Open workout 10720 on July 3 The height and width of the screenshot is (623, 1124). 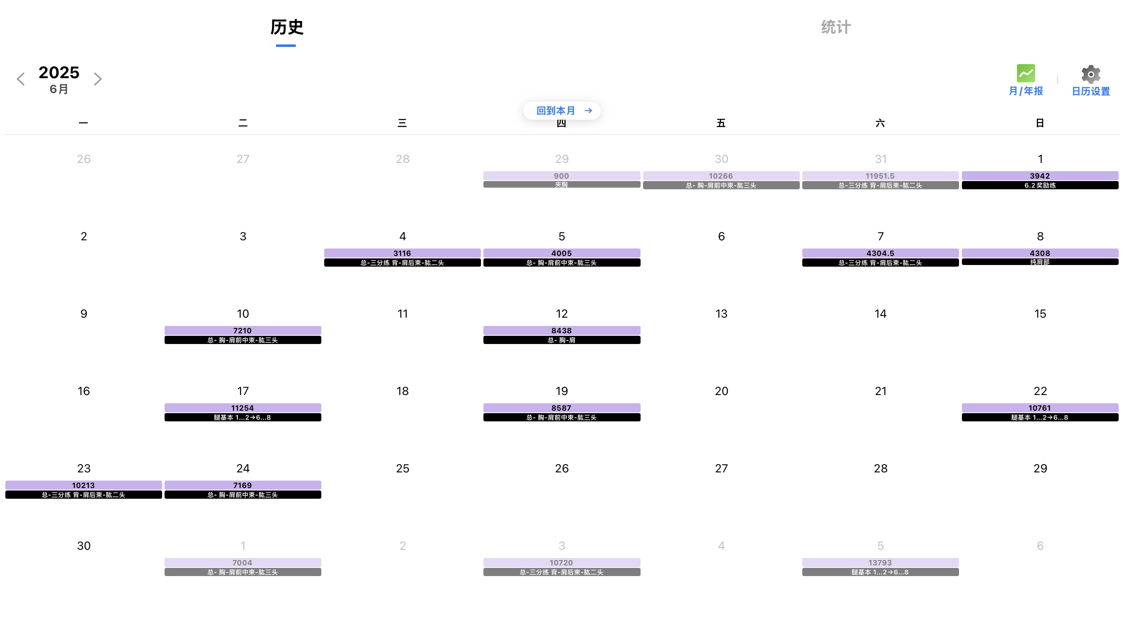pyautogui.click(x=562, y=563)
